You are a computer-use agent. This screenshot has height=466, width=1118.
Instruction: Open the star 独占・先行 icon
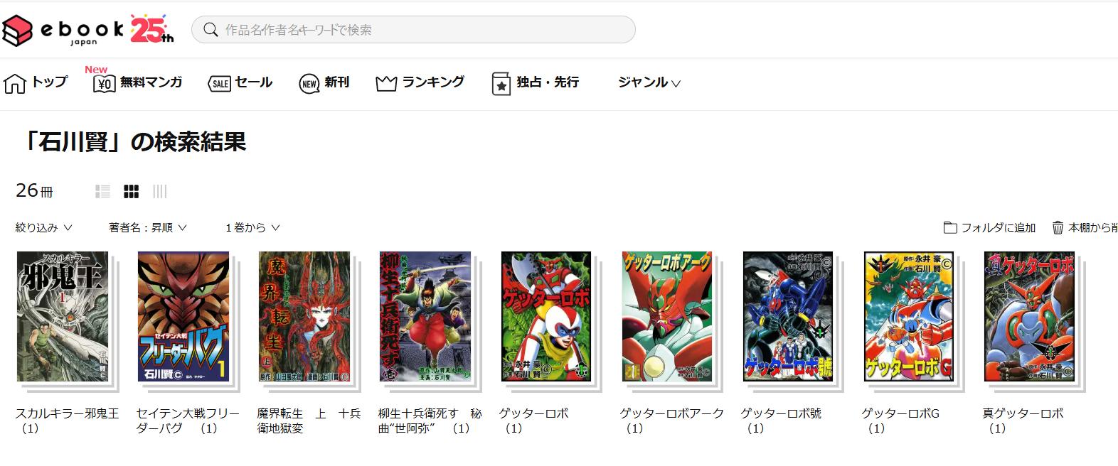pos(501,84)
